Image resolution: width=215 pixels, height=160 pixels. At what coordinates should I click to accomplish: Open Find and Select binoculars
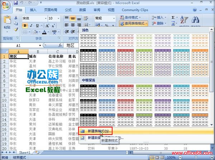coord(195,19)
